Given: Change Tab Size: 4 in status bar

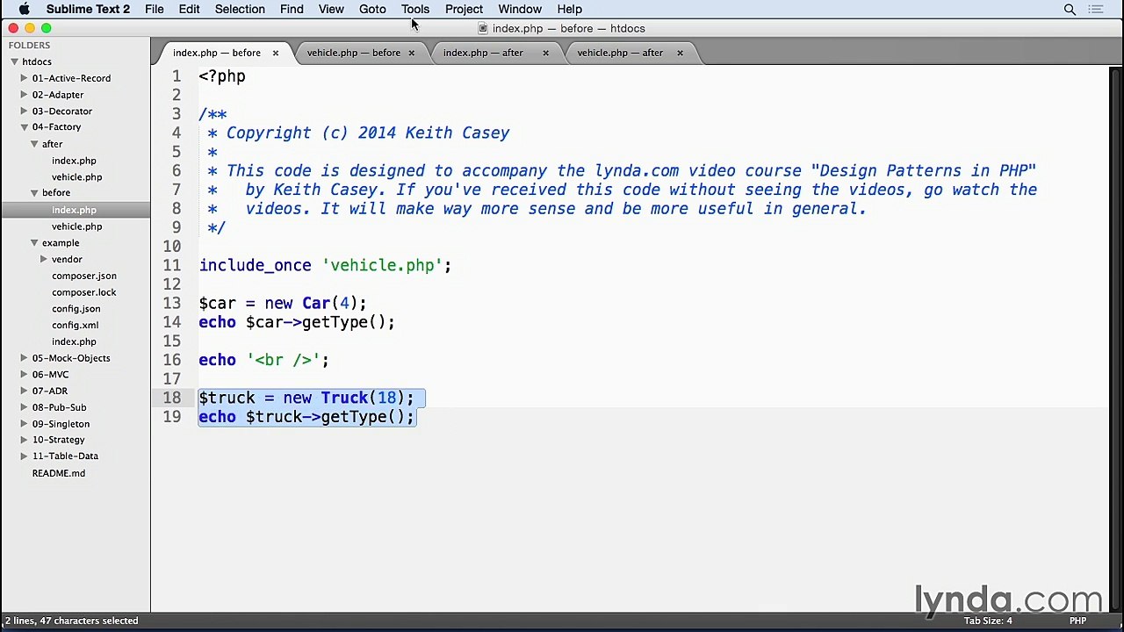Looking at the screenshot, I should pos(988,621).
